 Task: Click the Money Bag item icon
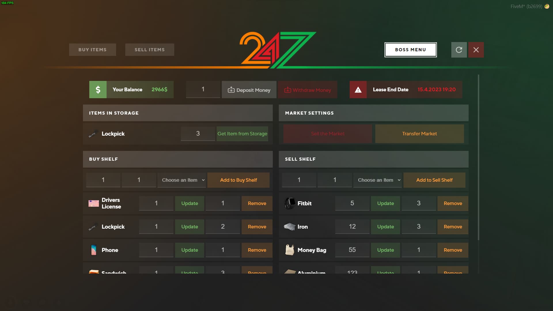(x=290, y=250)
